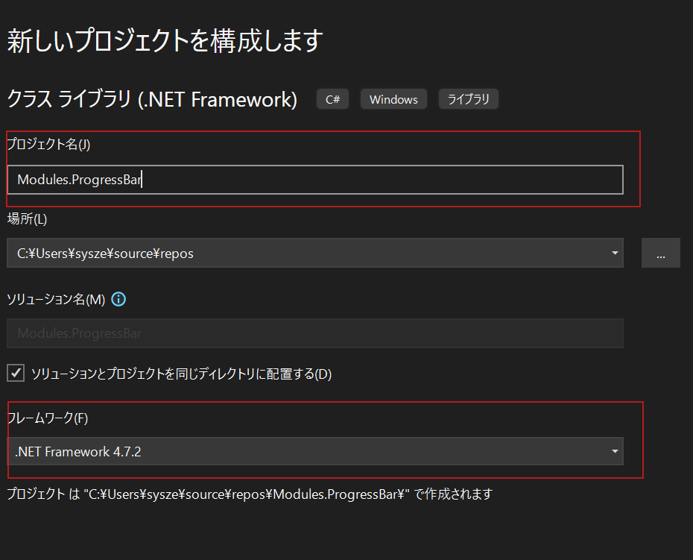Click the Windows tag
This screenshot has height=560, width=693.
393,99
